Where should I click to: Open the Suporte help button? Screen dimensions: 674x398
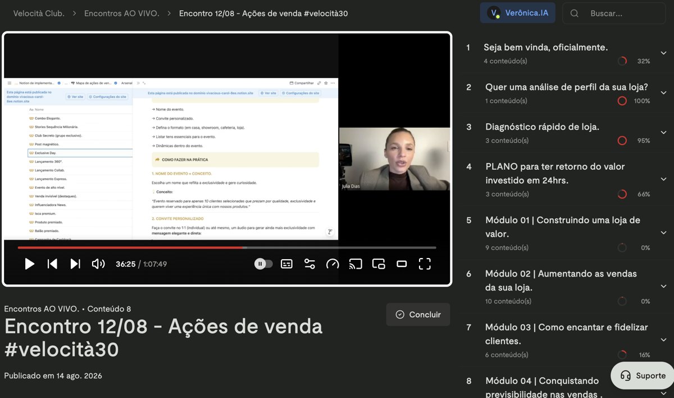pos(643,376)
